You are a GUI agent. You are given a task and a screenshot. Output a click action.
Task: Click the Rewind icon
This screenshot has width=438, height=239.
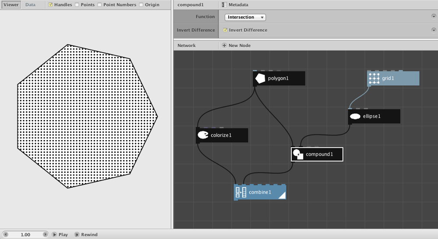tap(77, 235)
